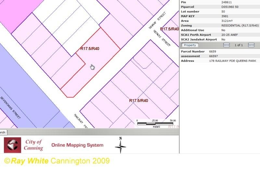The height and width of the screenshot is (195, 260).
Task: Click the City of Canning logo icon
Action: pyautogui.click(x=12, y=145)
